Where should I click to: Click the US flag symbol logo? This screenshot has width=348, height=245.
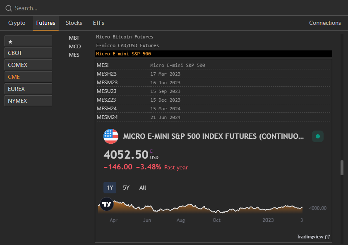(x=110, y=136)
